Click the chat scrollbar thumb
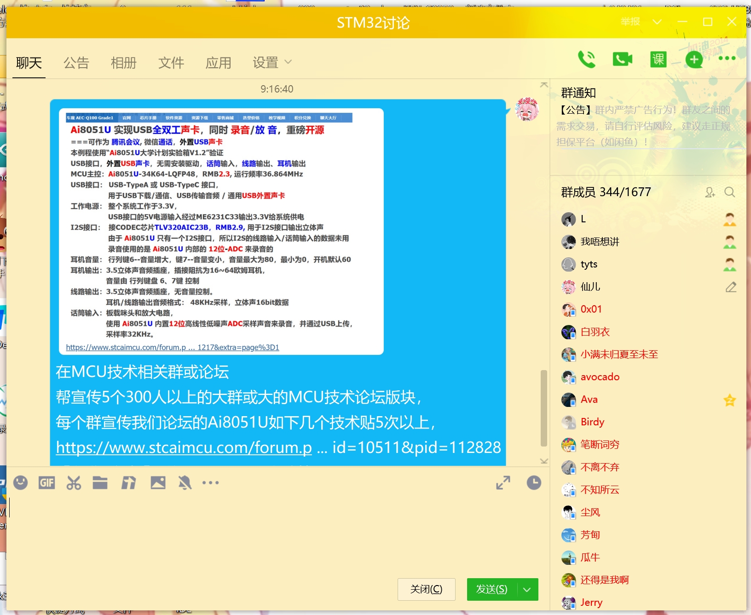The image size is (751, 615). 544,408
